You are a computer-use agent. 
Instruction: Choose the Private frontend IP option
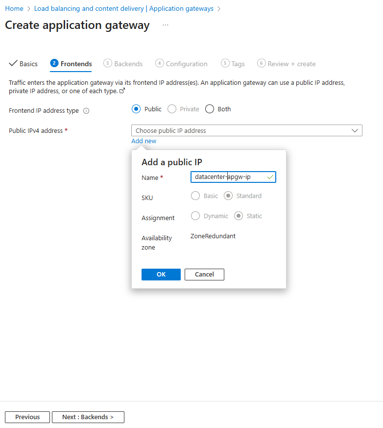[x=172, y=109]
